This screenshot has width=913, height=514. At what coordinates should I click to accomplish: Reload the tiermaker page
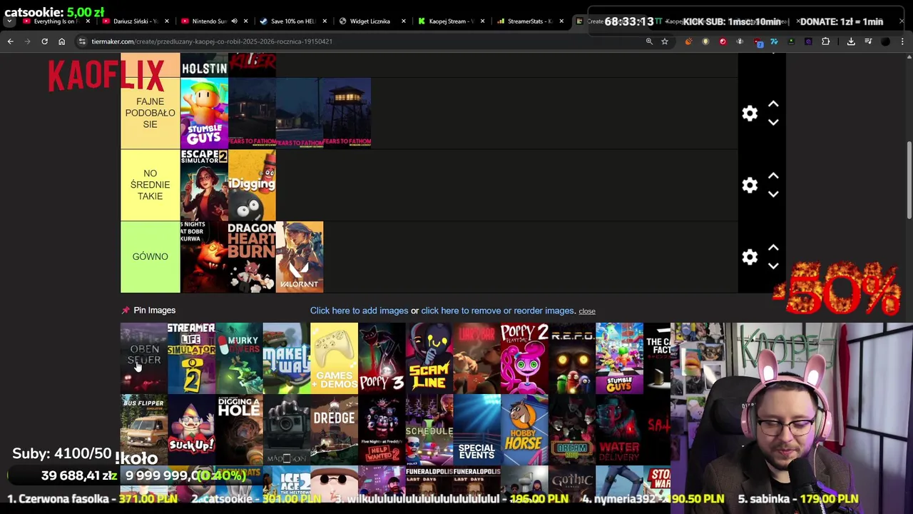[44, 41]
